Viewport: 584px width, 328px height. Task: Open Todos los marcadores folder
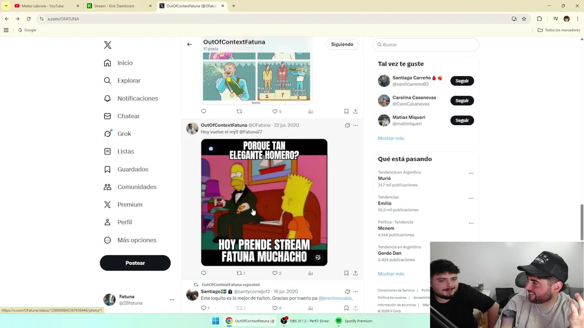pos(559,30)
